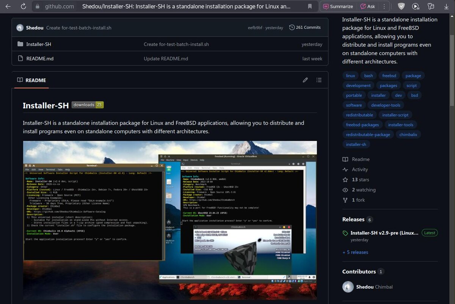View the 1 fork link

(x=354, y=200)
